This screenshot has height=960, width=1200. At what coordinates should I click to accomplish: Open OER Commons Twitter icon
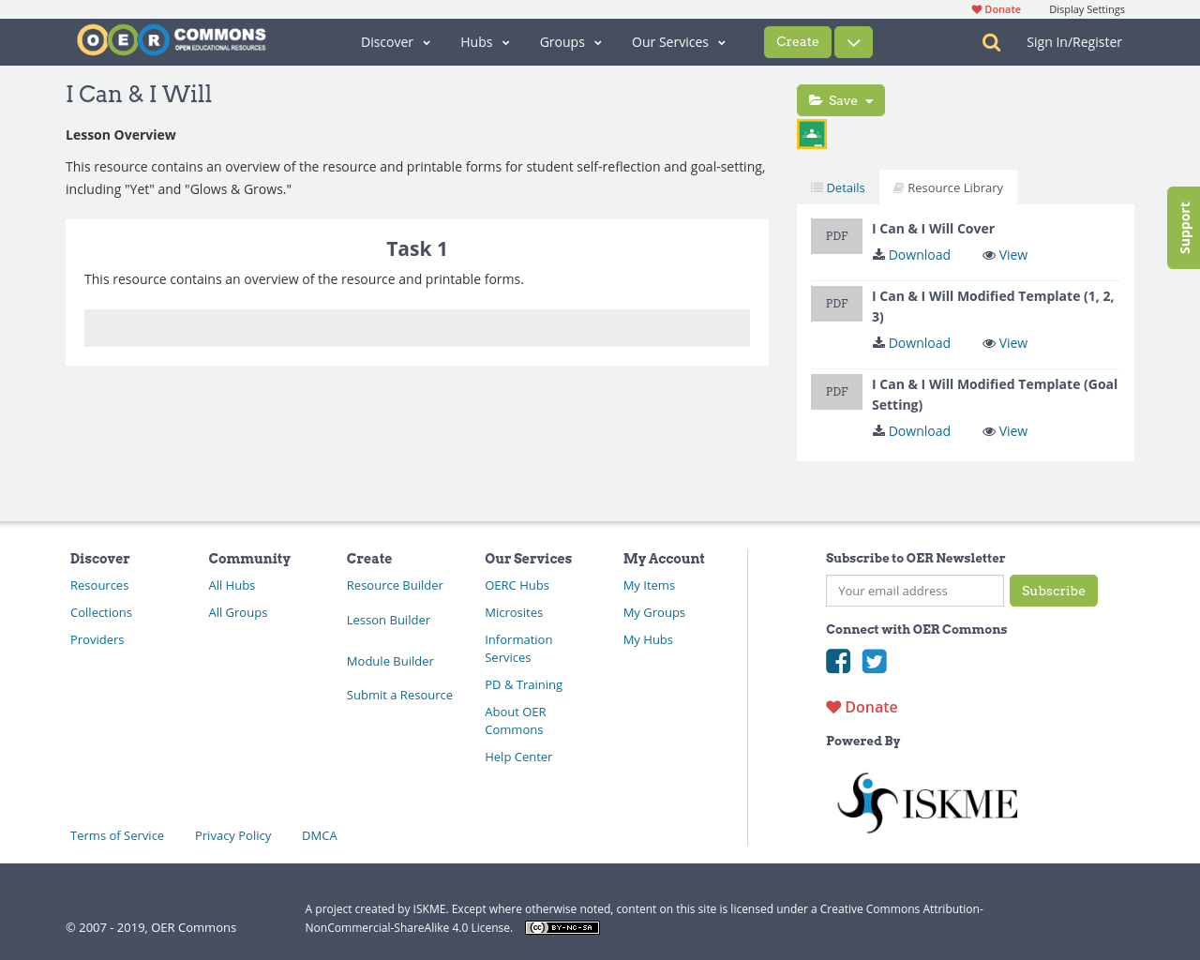pyautogui.click(x=875, y=661)
